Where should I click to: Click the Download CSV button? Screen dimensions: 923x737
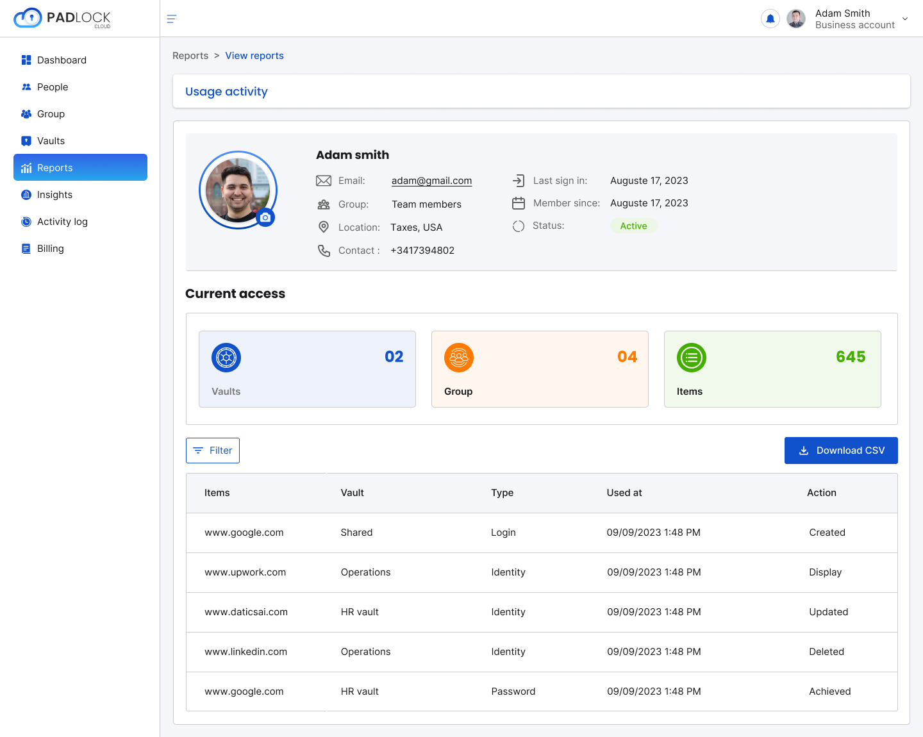point(841,451)
